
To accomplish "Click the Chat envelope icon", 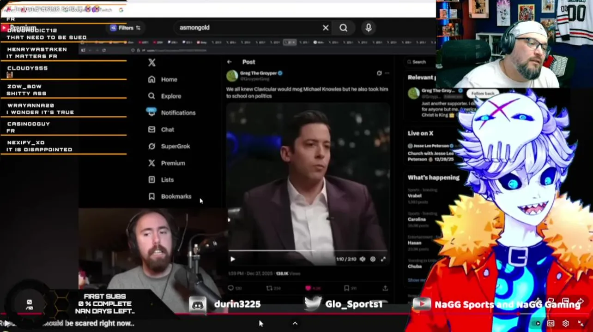I will pyautogui.click(x=151, y=130).
